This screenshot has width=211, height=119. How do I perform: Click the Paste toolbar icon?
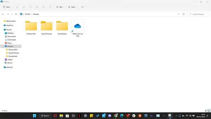(31, 7)
